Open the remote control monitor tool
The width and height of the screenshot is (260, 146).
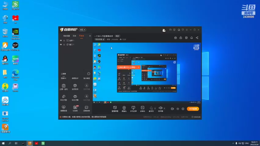tap(86, 108)
